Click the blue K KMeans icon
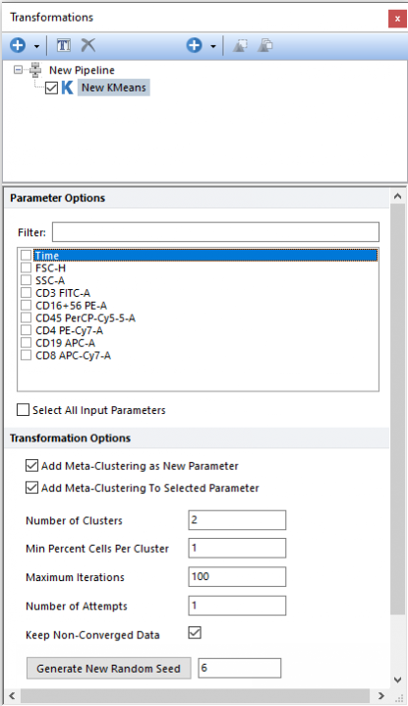 tap(68, 88)
